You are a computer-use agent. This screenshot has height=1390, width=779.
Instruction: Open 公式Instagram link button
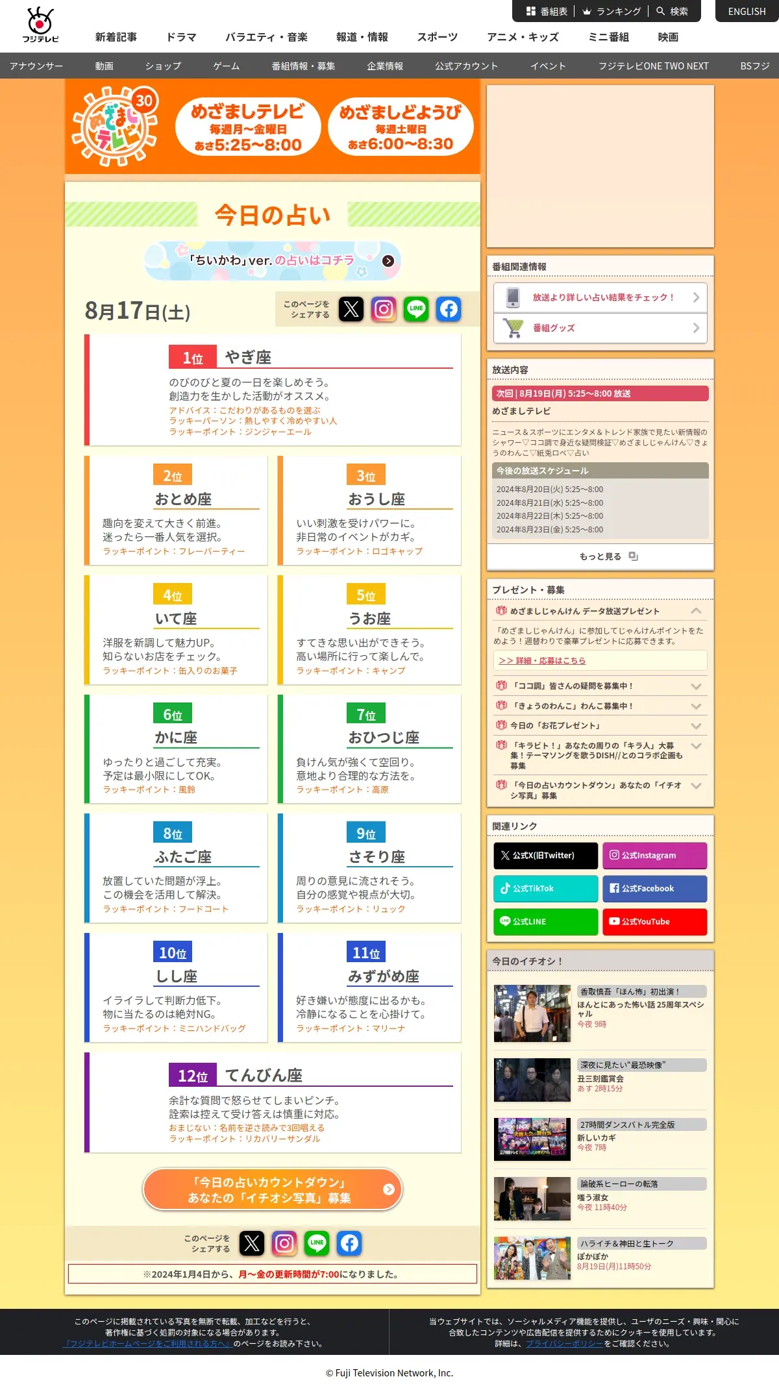(654, 856)
